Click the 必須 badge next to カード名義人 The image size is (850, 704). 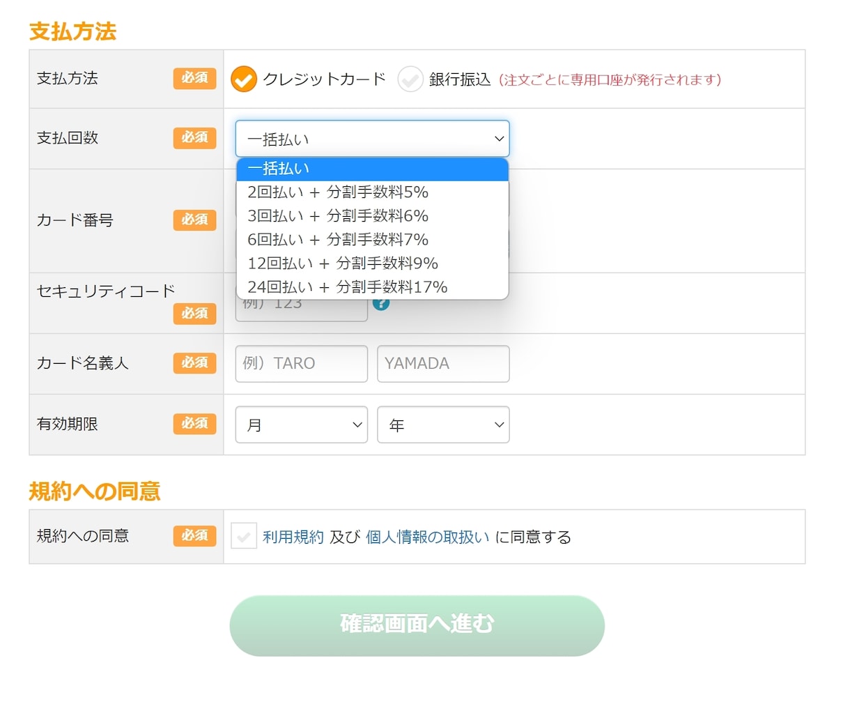pos(195,363)
